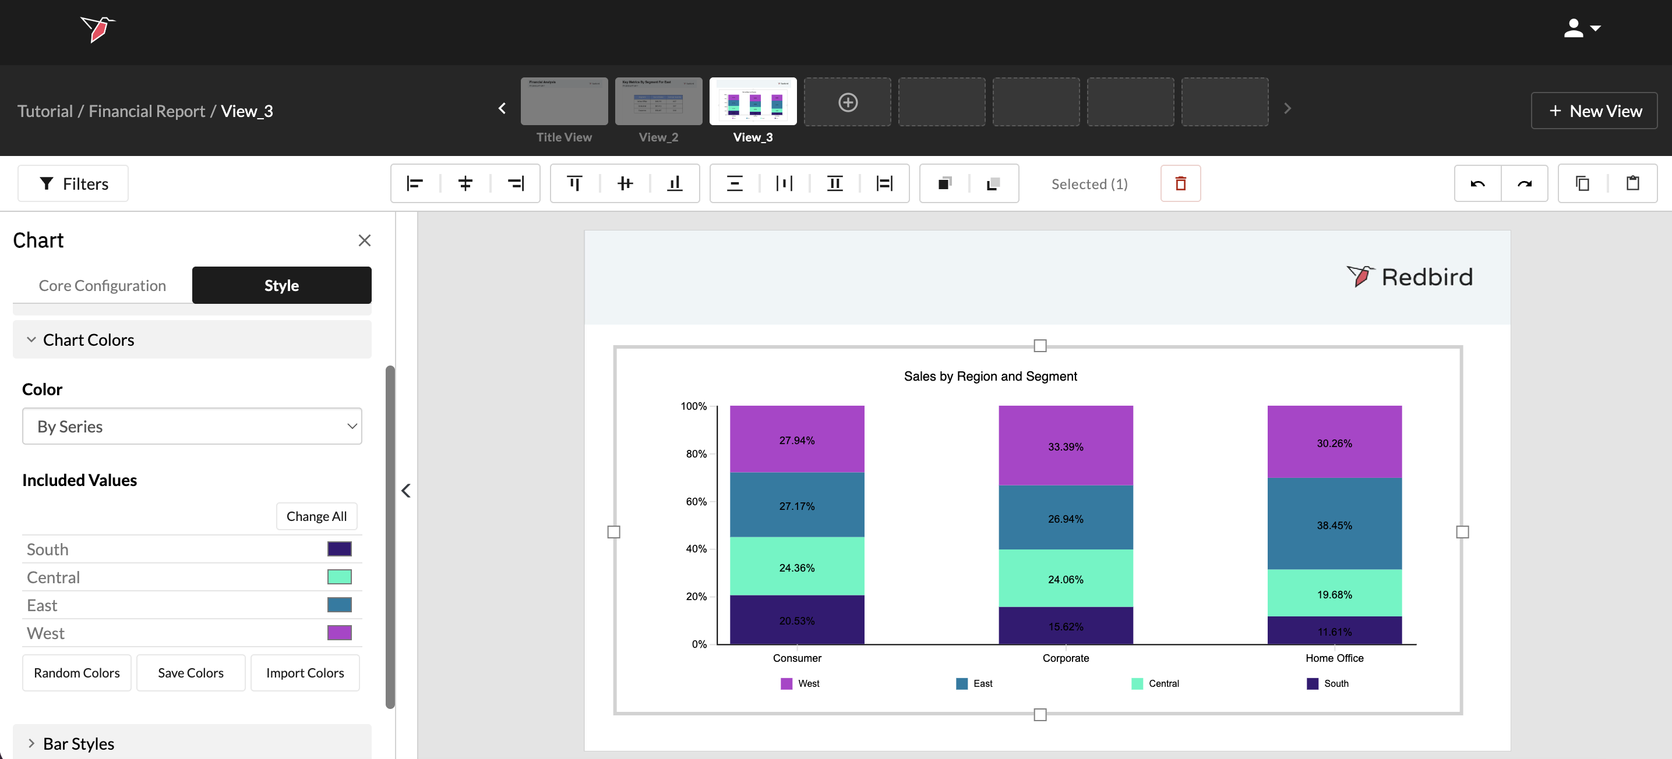
Task: Open the View_2 thumbnail tab
Action: [658, 102]
